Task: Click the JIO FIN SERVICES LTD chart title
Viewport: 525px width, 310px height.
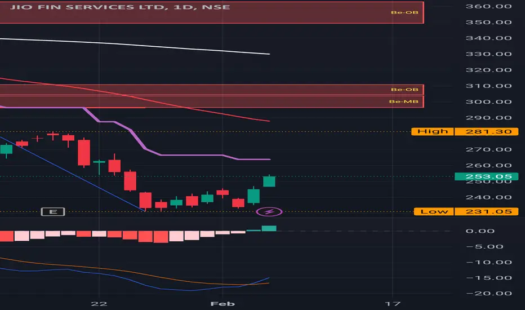Action: click(x=120, y=7)
